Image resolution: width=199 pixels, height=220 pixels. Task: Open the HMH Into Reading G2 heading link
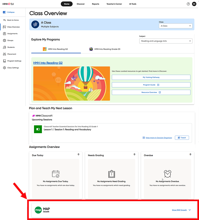pos(48,63)
